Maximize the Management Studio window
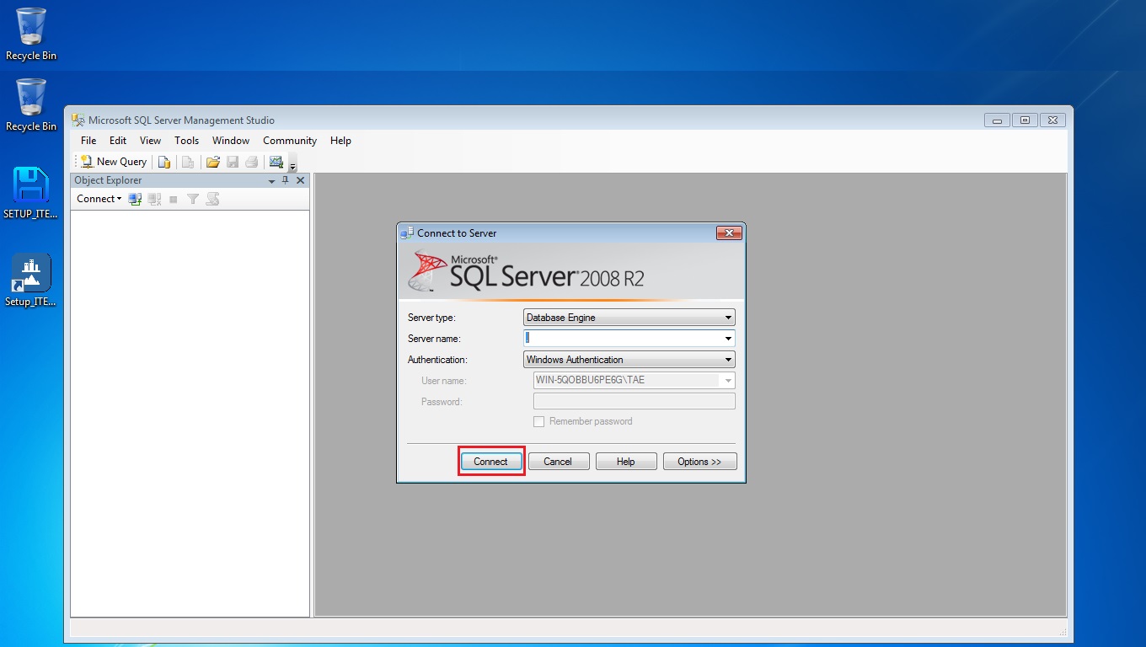Viewport: 1146px width, 647px height. pyautogui.click(x=1025, y=120)
